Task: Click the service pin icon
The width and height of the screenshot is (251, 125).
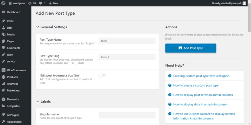Action: pyautogui.click(x=3, y=62)
